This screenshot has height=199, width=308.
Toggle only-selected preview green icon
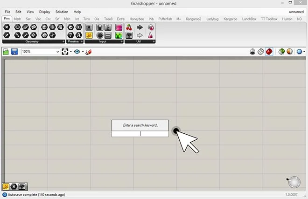(x=281, y=52)
